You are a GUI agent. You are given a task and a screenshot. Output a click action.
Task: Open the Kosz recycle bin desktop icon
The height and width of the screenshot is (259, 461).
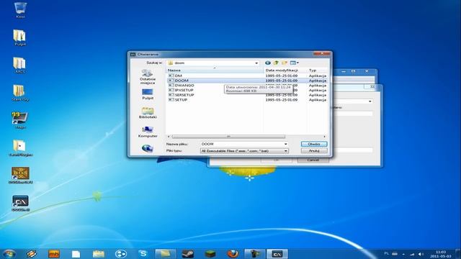pos(20,10)
